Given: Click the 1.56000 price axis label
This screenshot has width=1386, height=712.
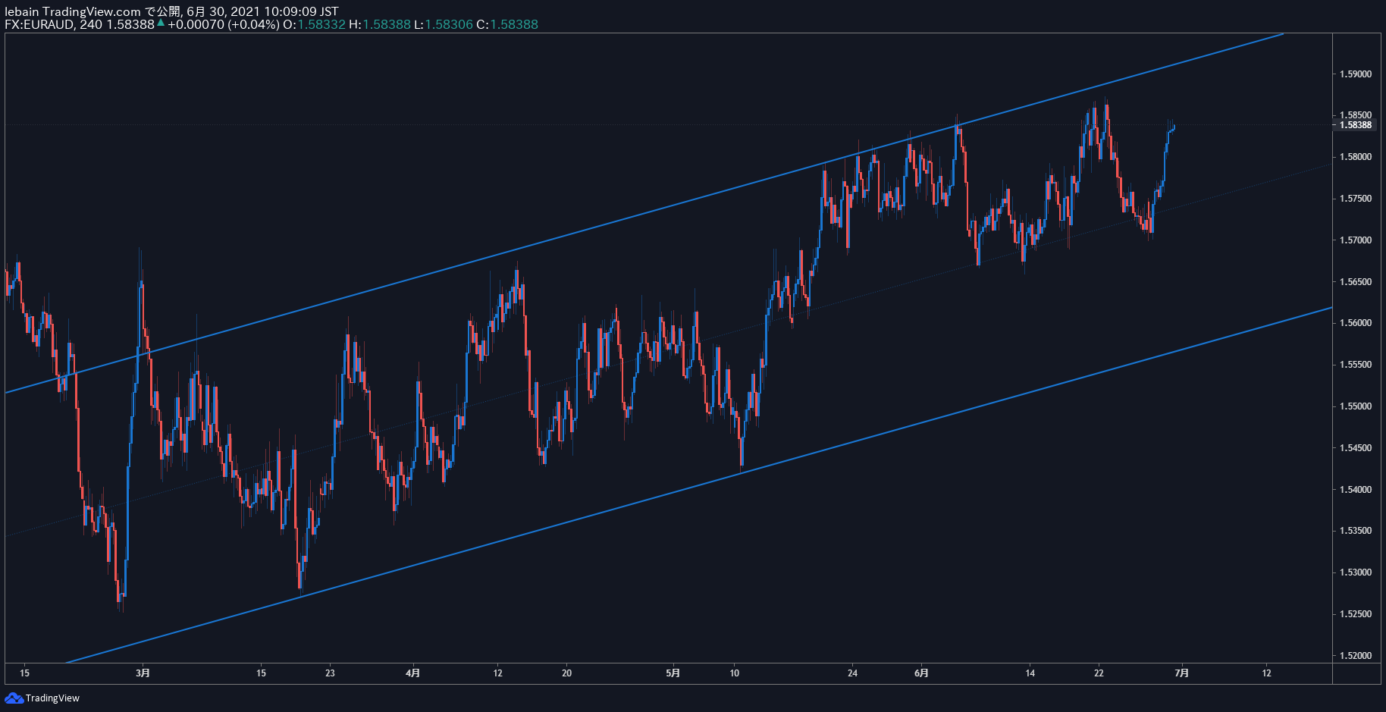Looking at the screenshot, I should click(x=1356, y=323).
